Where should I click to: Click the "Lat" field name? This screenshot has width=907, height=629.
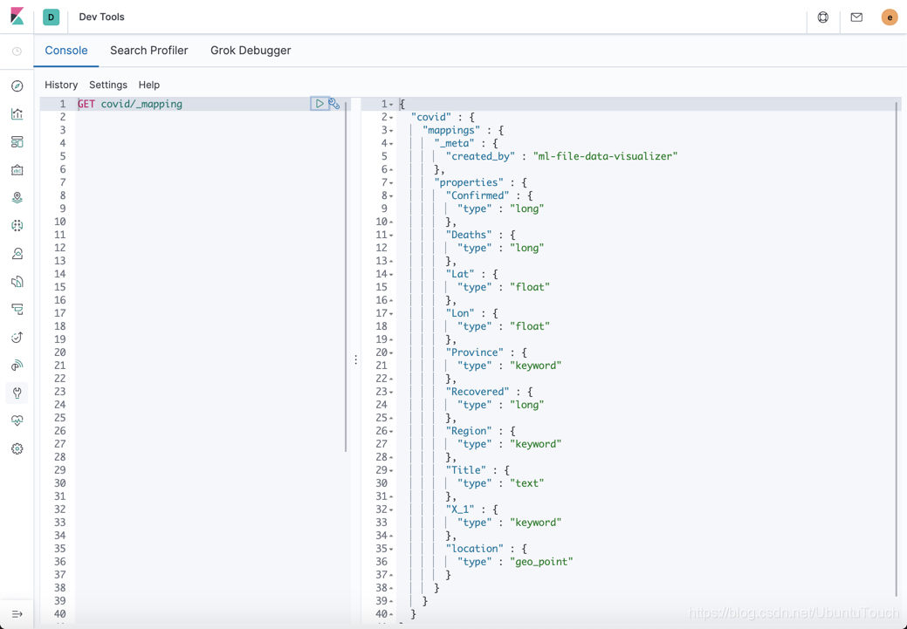click(x=460, y=274)
